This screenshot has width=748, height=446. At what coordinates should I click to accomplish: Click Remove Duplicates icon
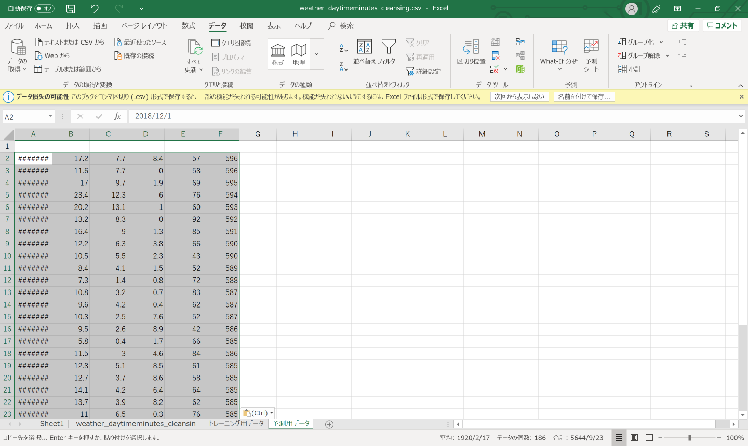(496, 55)
